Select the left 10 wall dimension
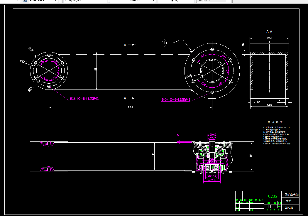308x216 pixels. (258, 102)
